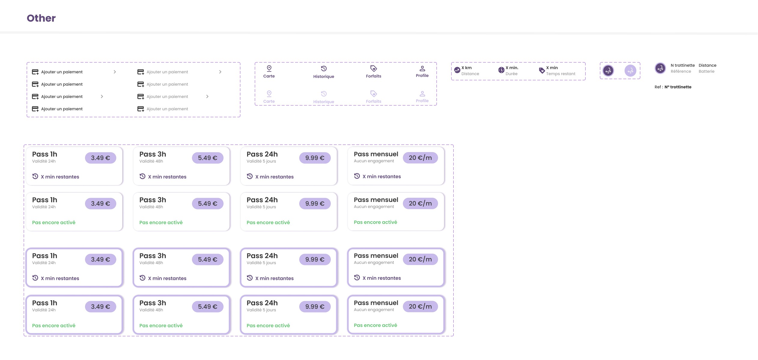Click fourth dark Ajouter un paiement card icon
The height and width of the screenshot is (360, 758).
pyautogui.click(x=35, y=109)
